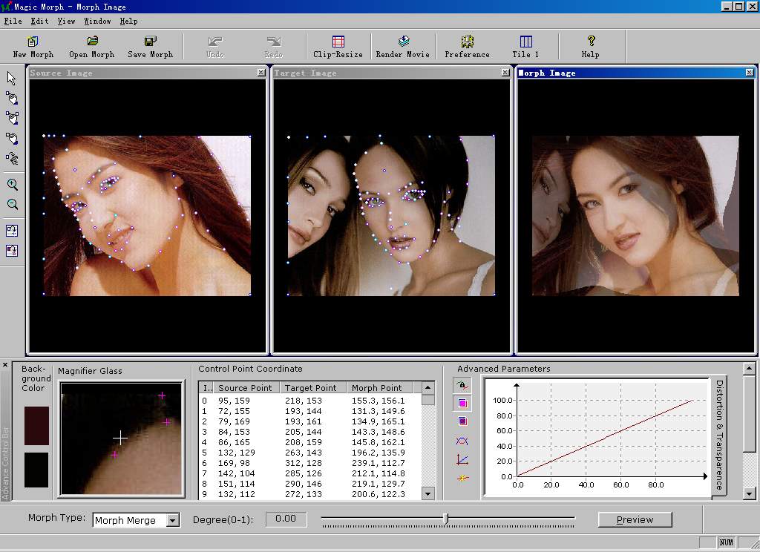Open the Clip-Resize tool
Viewport: 760px width, 552px height.
tap(338, 45)
